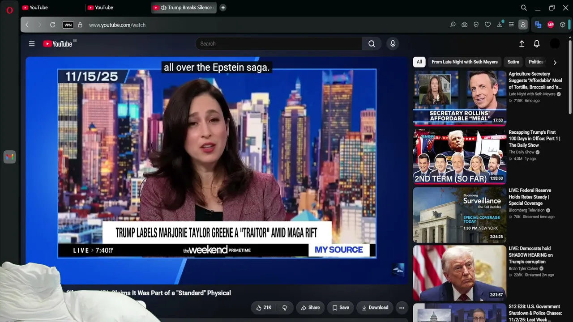Open the Agriculture Secretary Suggests Affordable Meal title
This screenshot has width=573, height=322.
click(x=535, y=80)
